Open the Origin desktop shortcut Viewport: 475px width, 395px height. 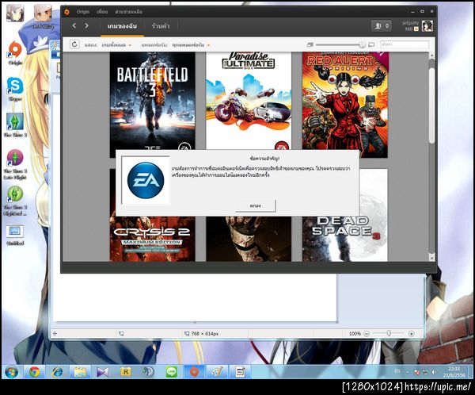15,53
